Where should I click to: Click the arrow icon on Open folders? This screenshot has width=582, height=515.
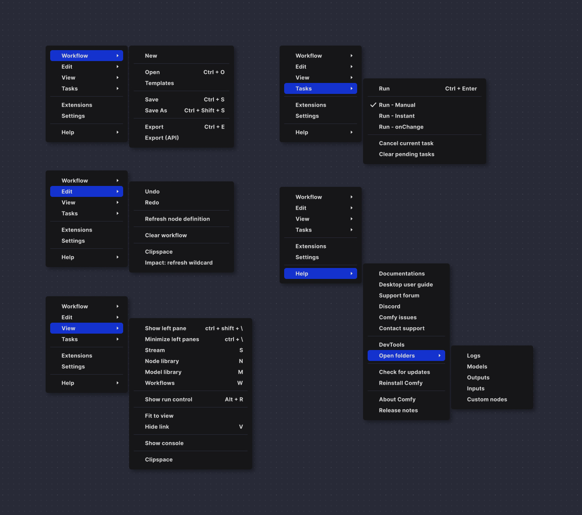pos(439,355)
